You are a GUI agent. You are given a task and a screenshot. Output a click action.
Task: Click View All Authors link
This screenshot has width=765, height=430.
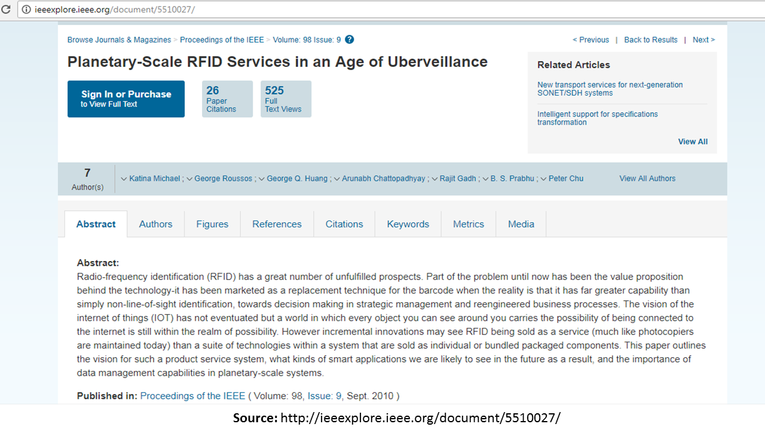click(x=647, y=179)
